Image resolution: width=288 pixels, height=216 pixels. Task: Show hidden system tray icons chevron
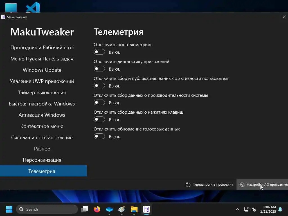(237, 209)
